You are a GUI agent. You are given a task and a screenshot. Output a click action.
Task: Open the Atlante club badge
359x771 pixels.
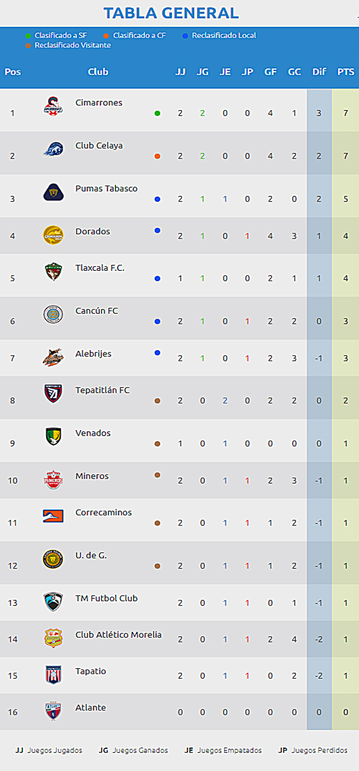click(53, 711)
